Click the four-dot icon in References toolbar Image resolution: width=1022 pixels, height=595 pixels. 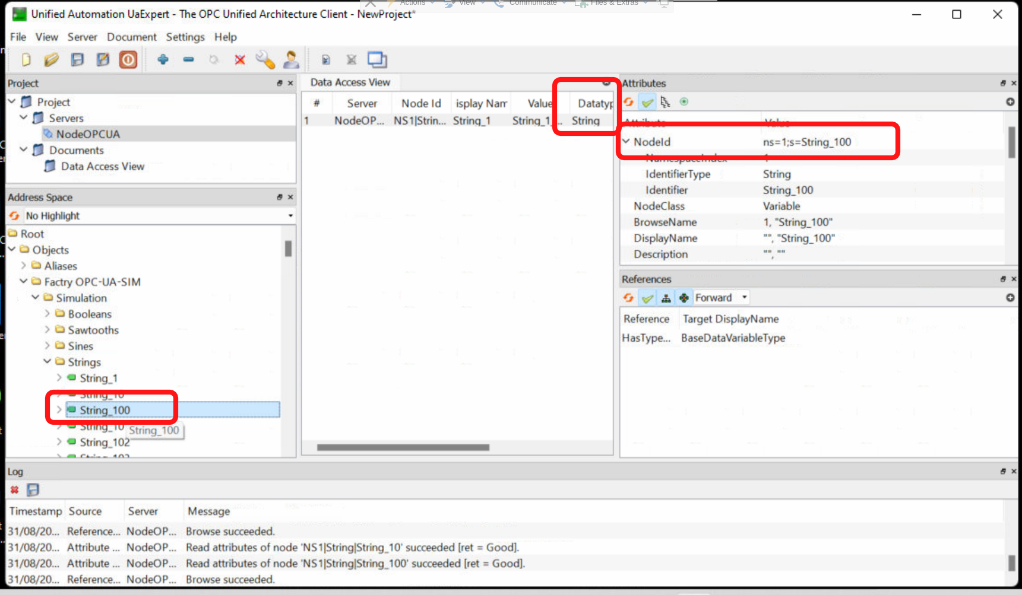tap(684, 298)
